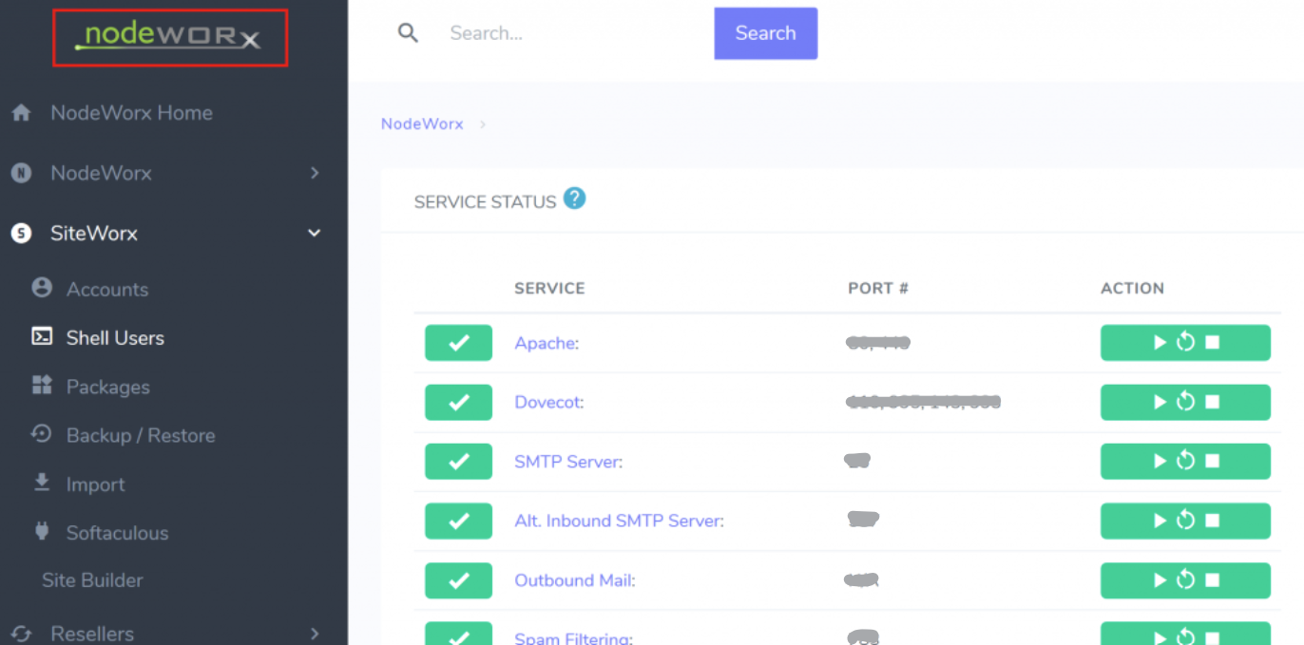This screenshot has height=645, width=1304.
Task: Click the SERVICE column header
Action: click(x=549, y=289)
